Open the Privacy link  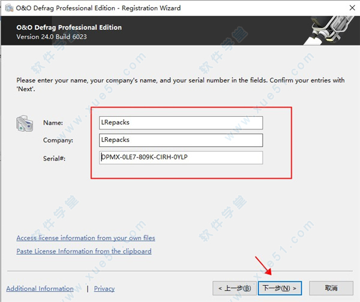pyautogui.click(x=104, y=288)
